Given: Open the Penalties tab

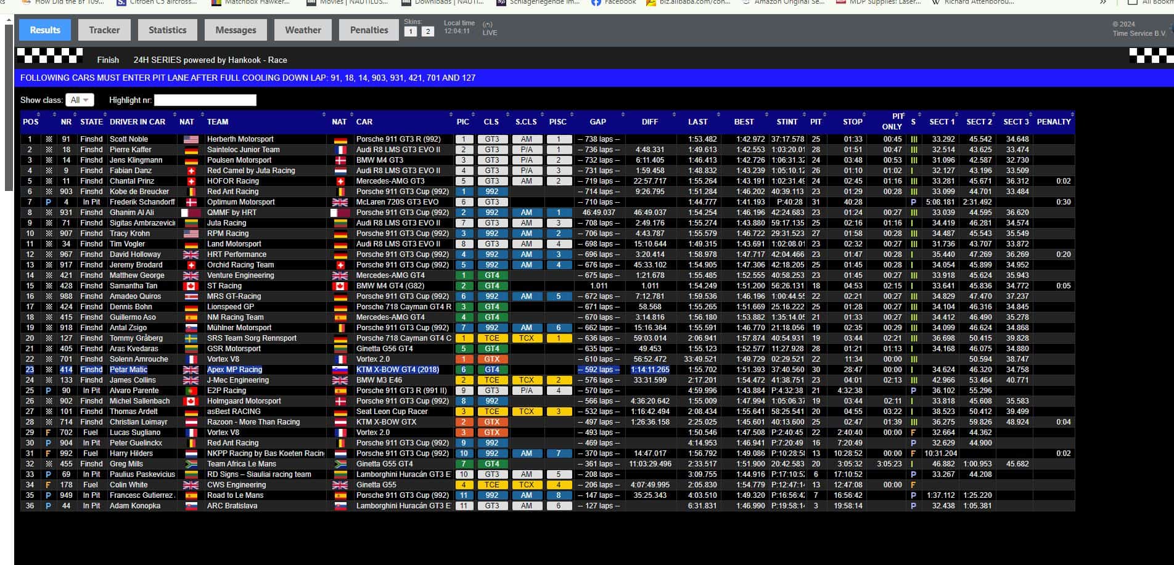Looking at the screenshot, I should click(x=369, y=30).
